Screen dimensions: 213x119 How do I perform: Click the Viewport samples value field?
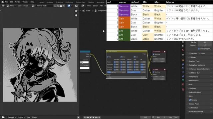pyautogui.click(x=205, y=45)
